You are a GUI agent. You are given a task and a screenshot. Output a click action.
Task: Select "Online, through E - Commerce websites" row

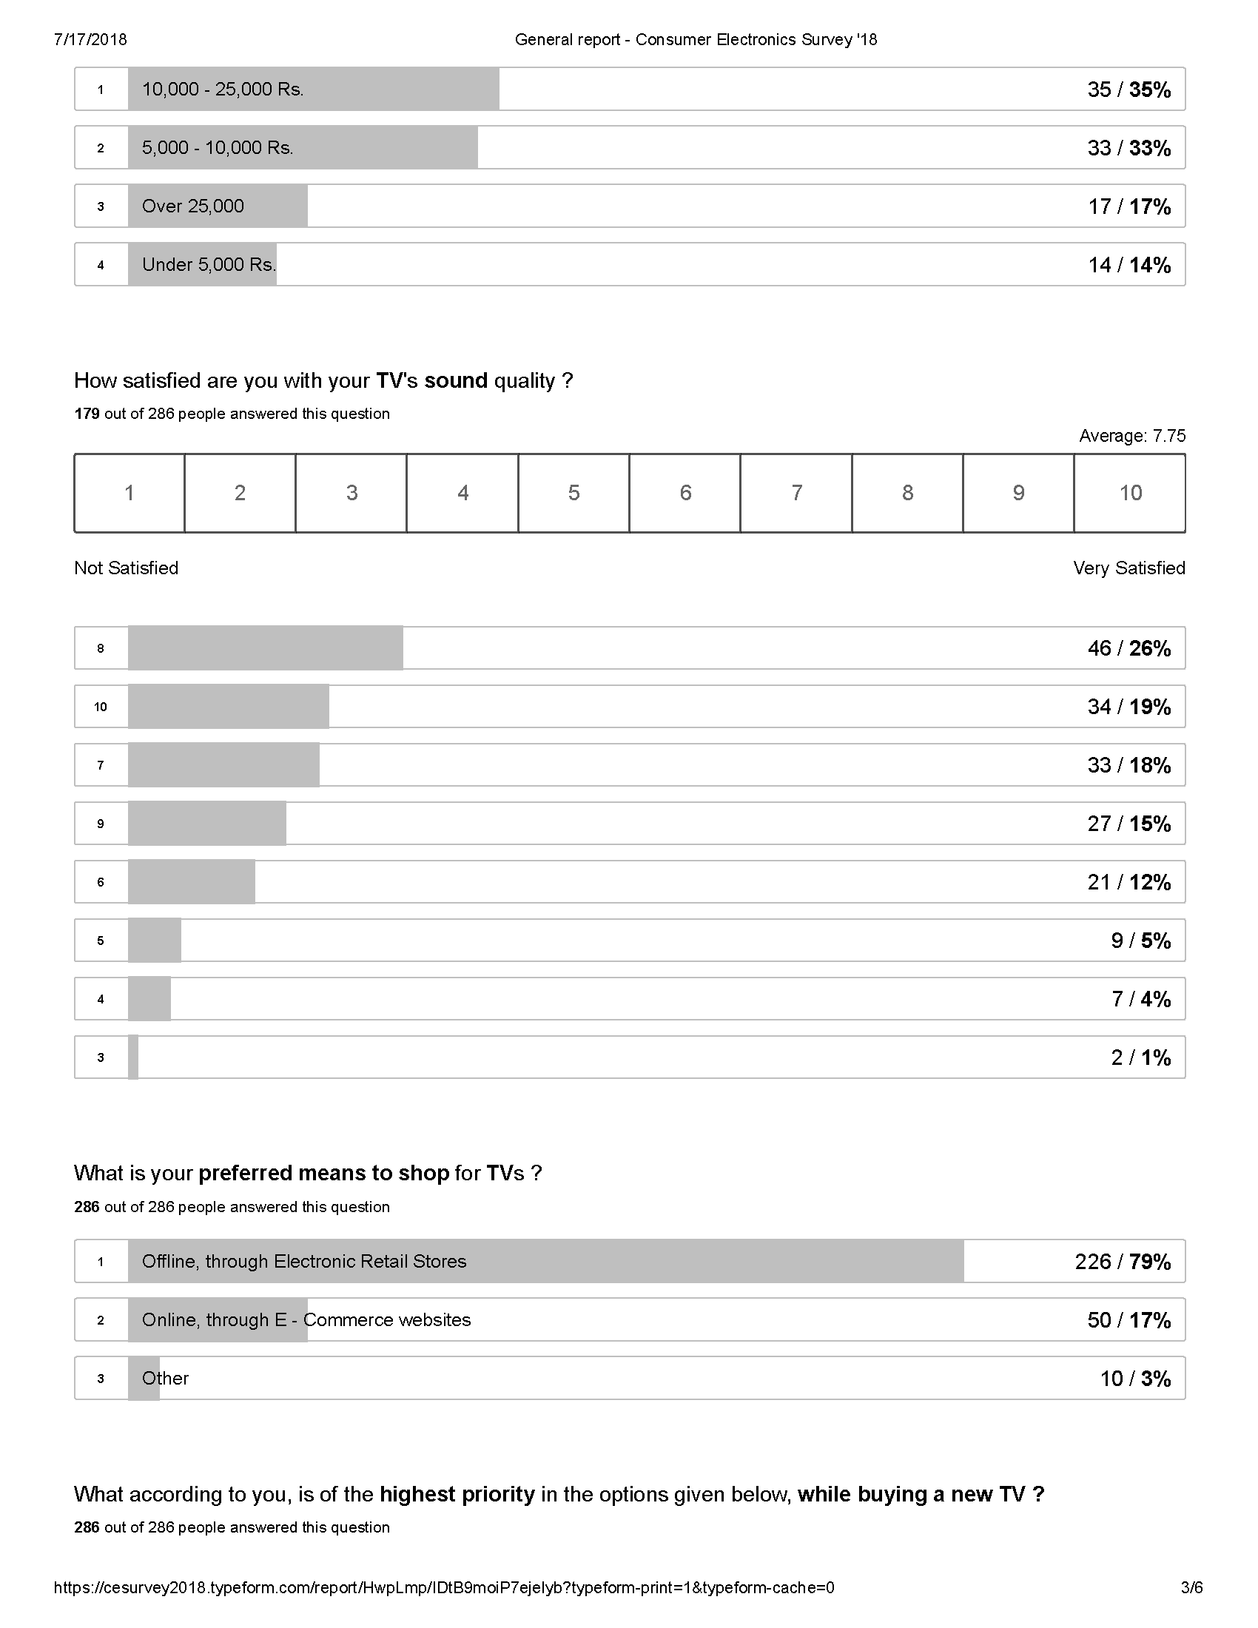tap(629, 1319)
